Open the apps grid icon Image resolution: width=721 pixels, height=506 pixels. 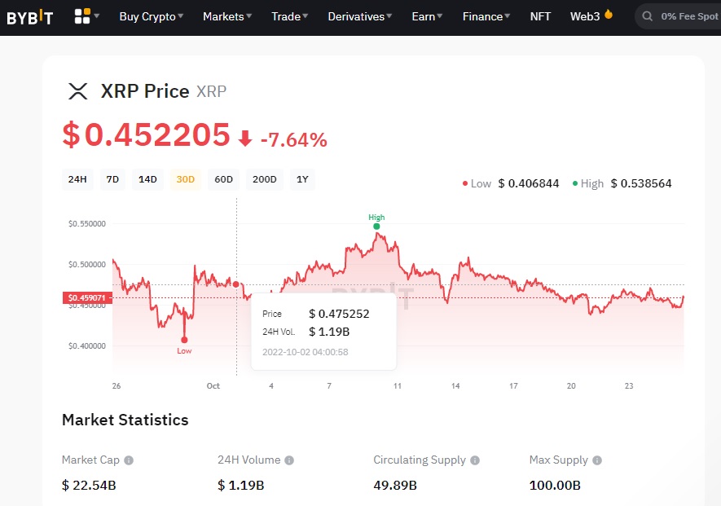tap(82, 16)
